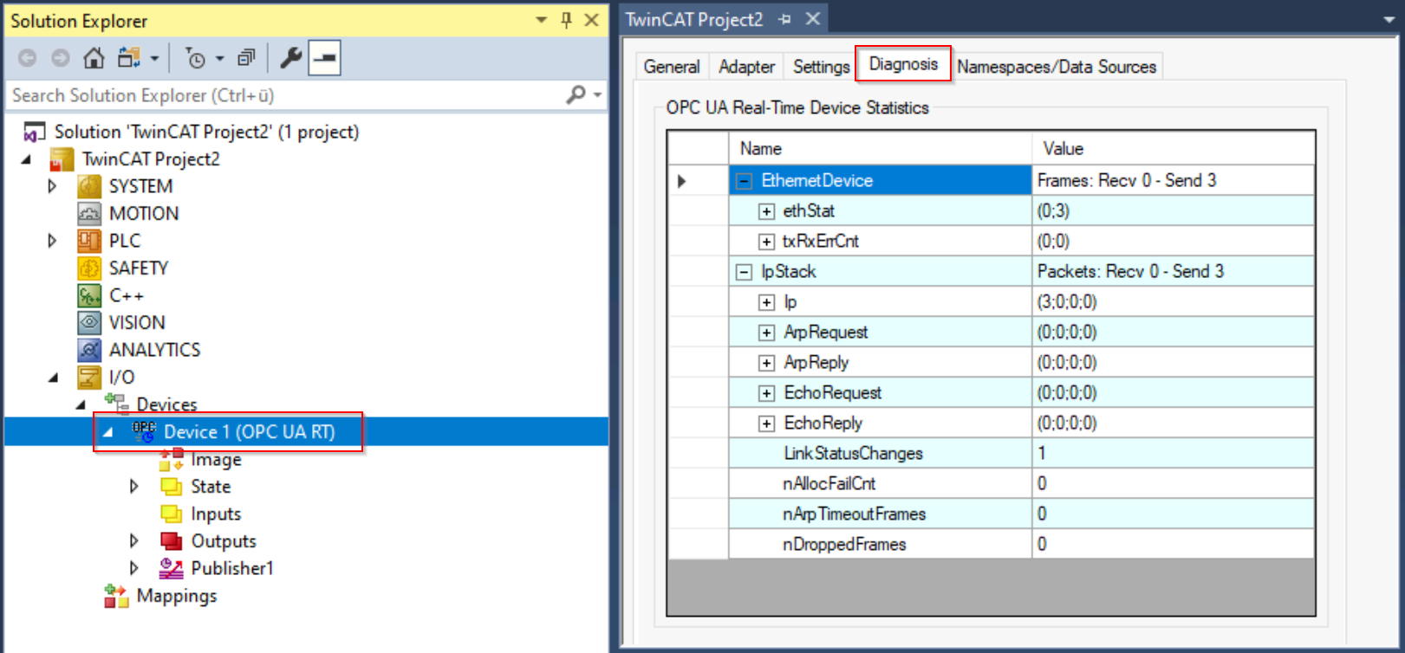
Task: Click the VISION node icon
Action: pyautogui.click(x=89, y=322)
